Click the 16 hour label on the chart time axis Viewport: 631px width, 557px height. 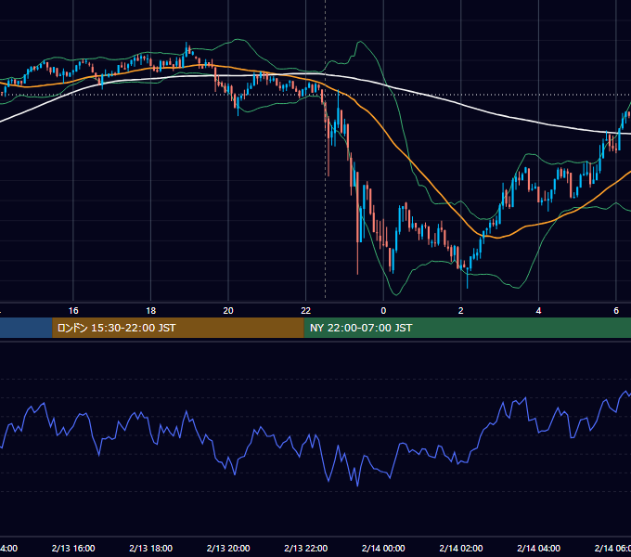(73, 311)
